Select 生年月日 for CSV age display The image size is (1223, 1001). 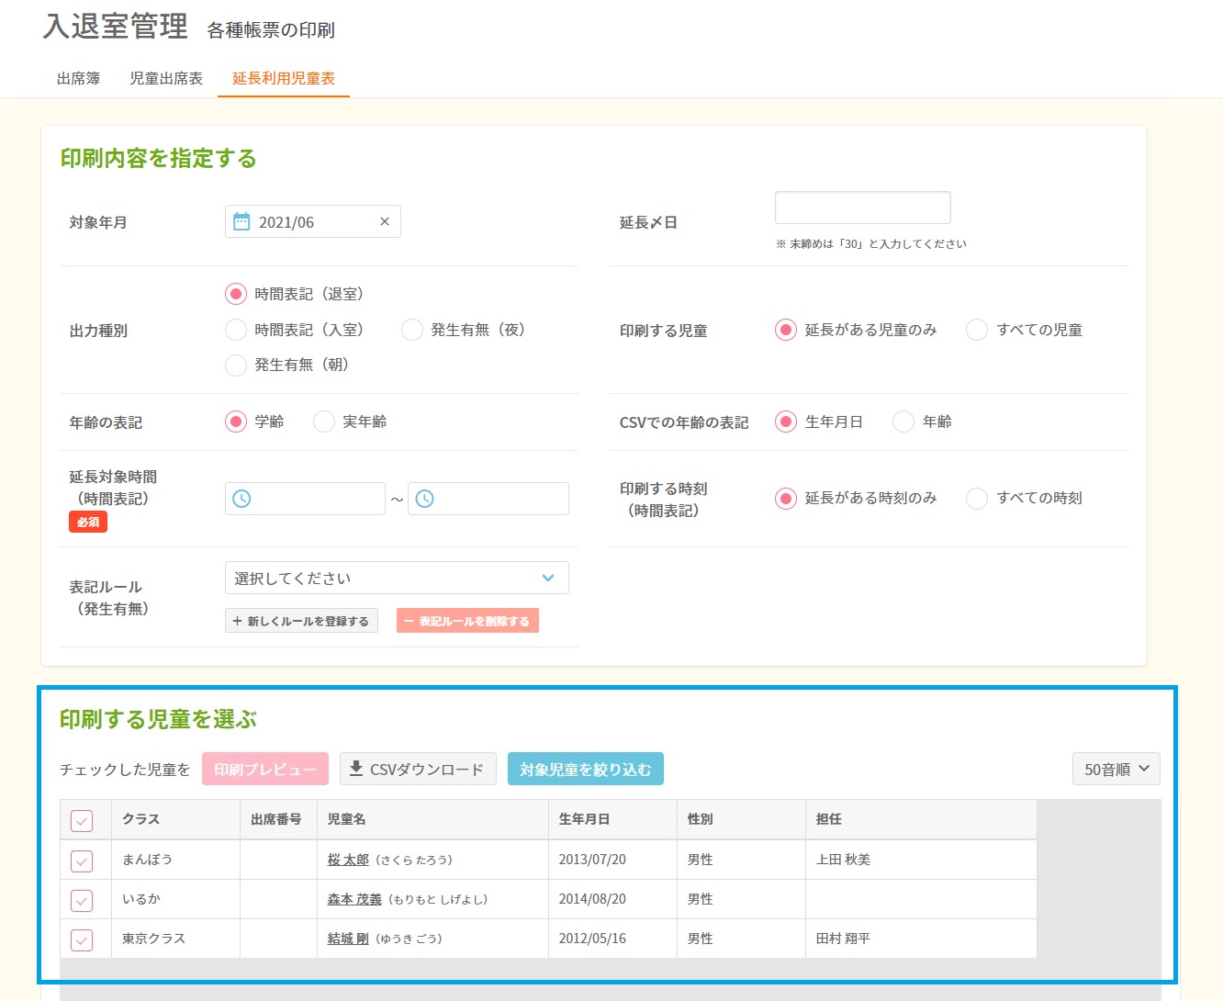(786, 422)
